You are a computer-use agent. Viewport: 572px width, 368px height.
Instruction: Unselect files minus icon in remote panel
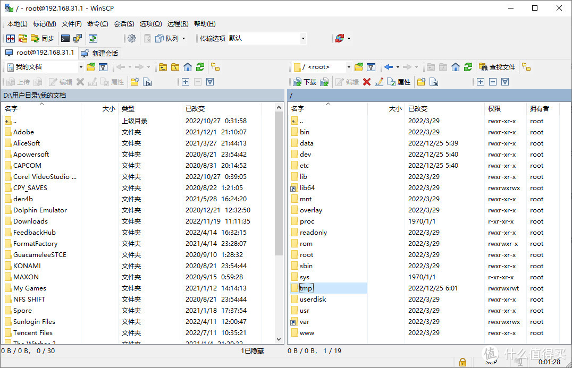pyautogui.click(x=492, y=82)
